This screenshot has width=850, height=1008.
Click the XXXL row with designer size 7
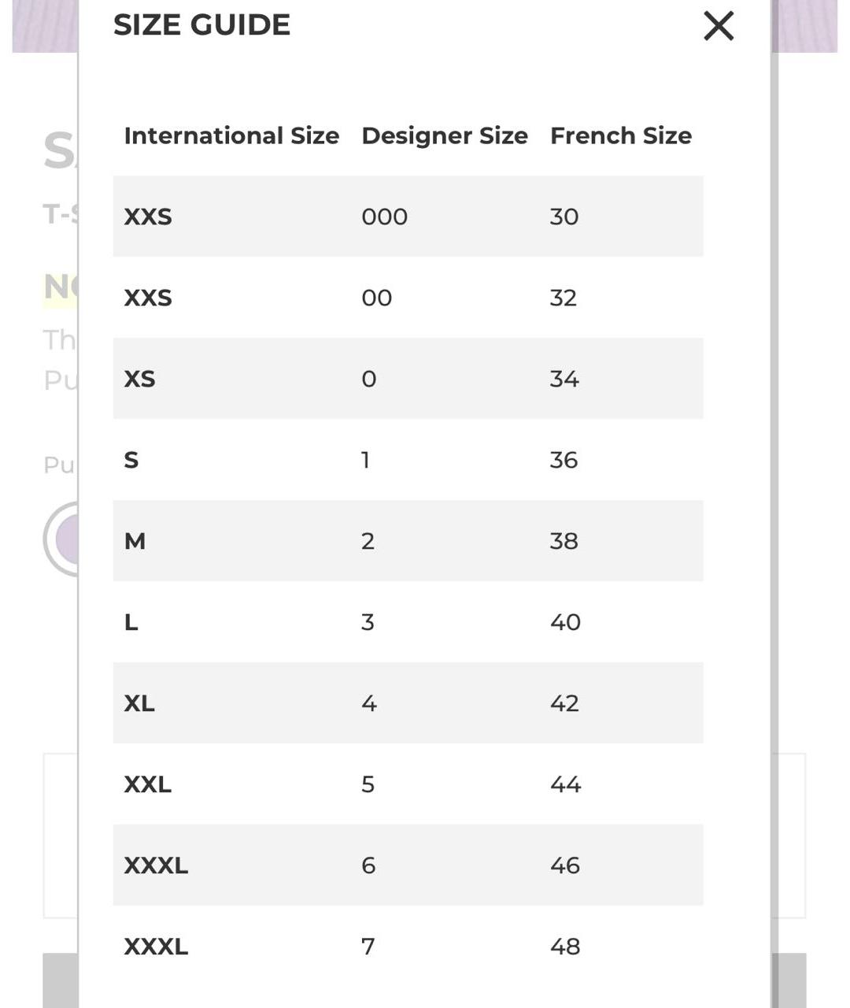408,946
